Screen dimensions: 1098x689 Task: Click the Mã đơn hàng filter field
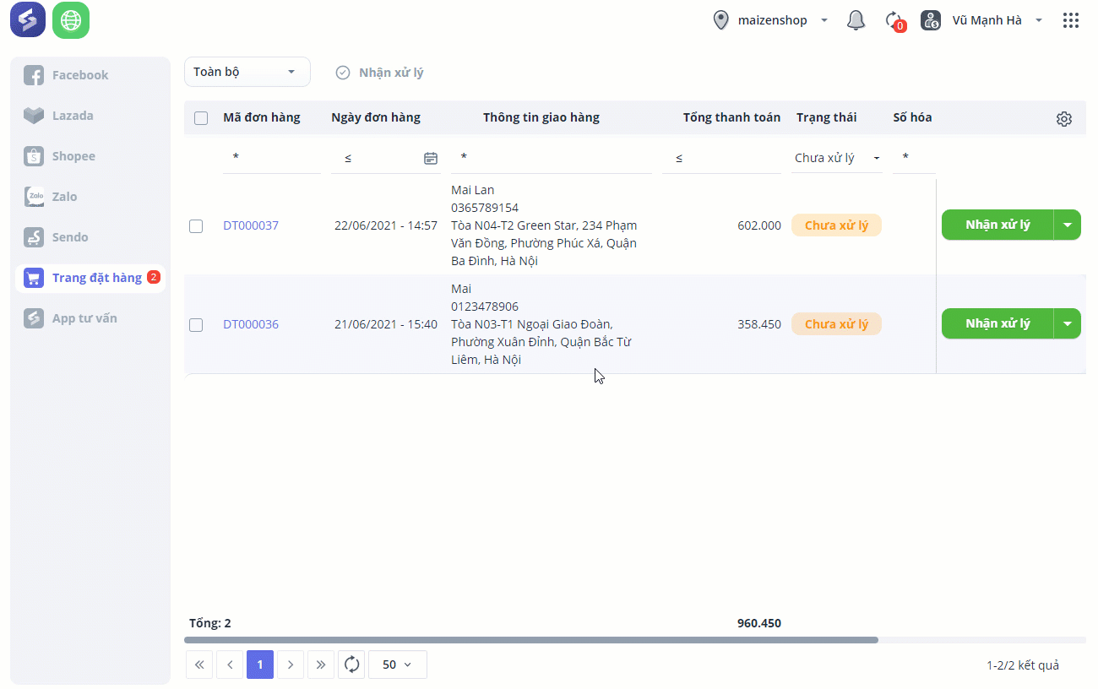(271, 158)
